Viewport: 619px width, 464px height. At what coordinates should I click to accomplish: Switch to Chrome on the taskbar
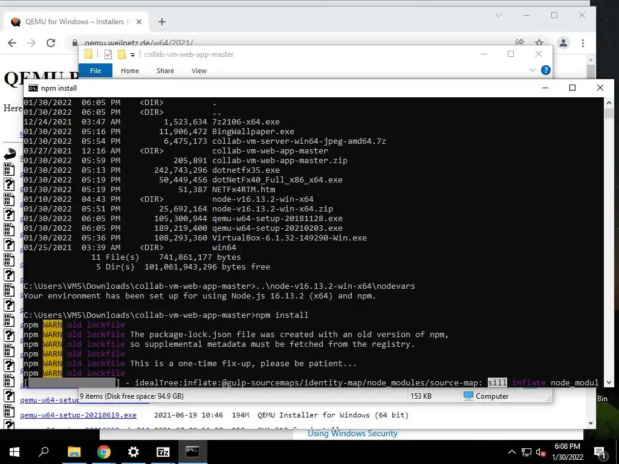pyautogui.click(x=104, y=452)
